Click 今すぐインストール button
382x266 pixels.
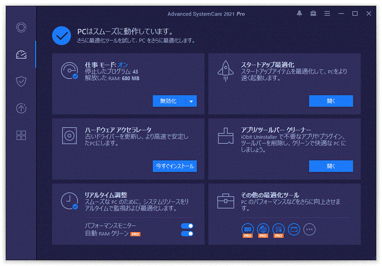click(175, 166)
